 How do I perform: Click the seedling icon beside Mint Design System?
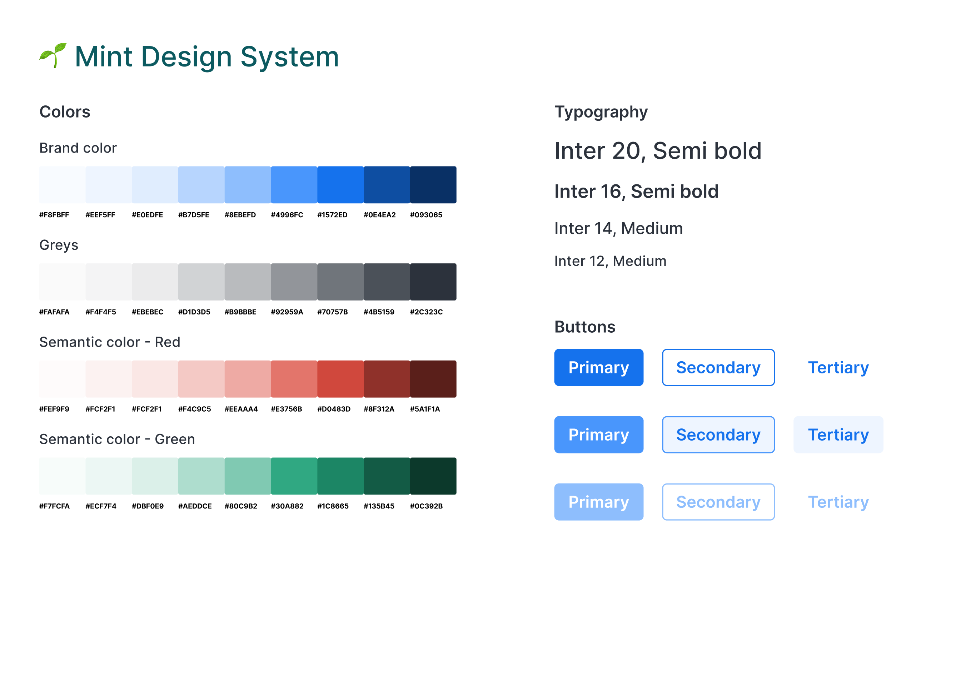point(53,55)
